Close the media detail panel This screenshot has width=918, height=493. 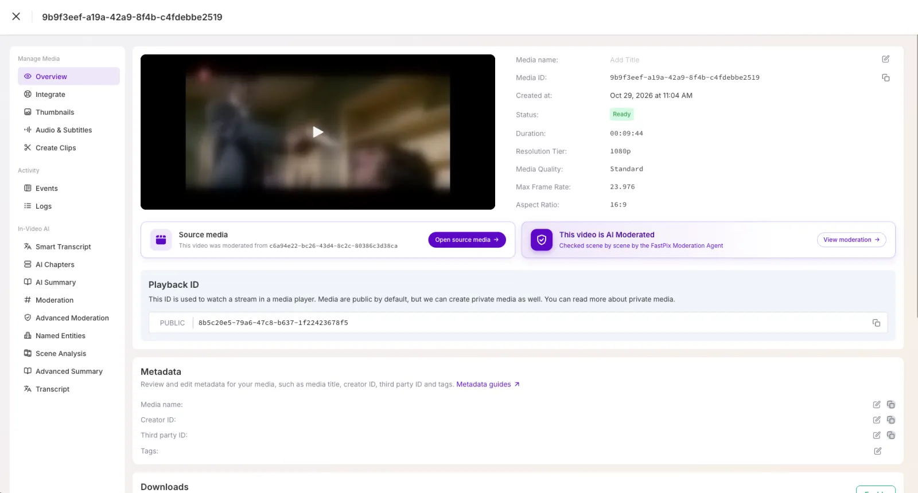[x=16, y=17]
